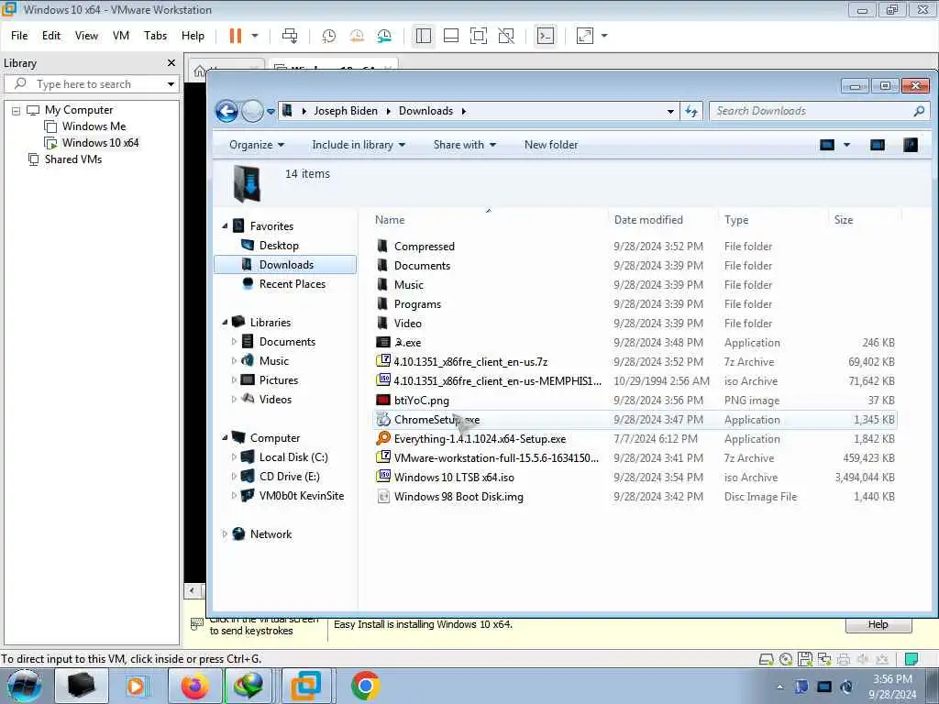Click the network adapter status icon
This screenshot has width=939, height=704.
point(824,659)
